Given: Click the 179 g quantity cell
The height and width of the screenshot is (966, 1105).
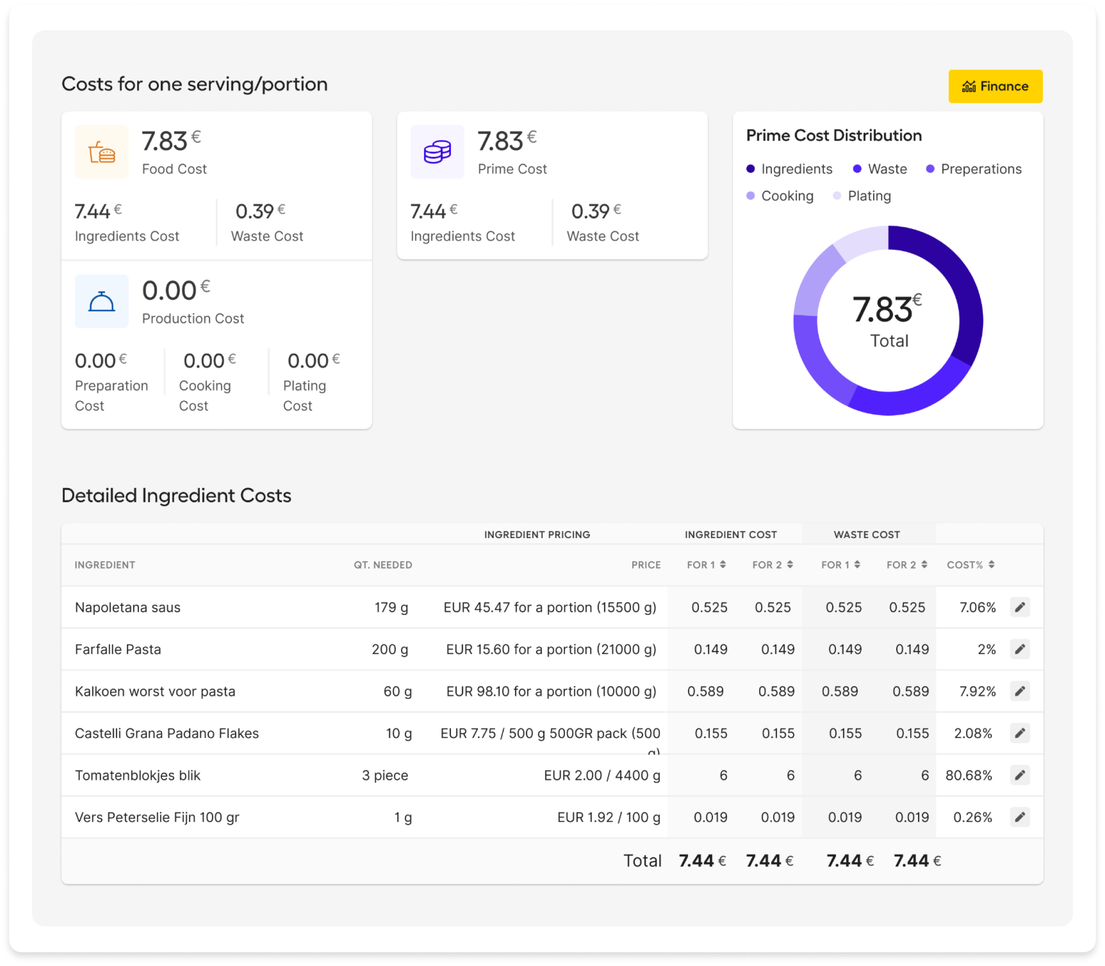Looking at the screenshot, I should tap(391, 607).
